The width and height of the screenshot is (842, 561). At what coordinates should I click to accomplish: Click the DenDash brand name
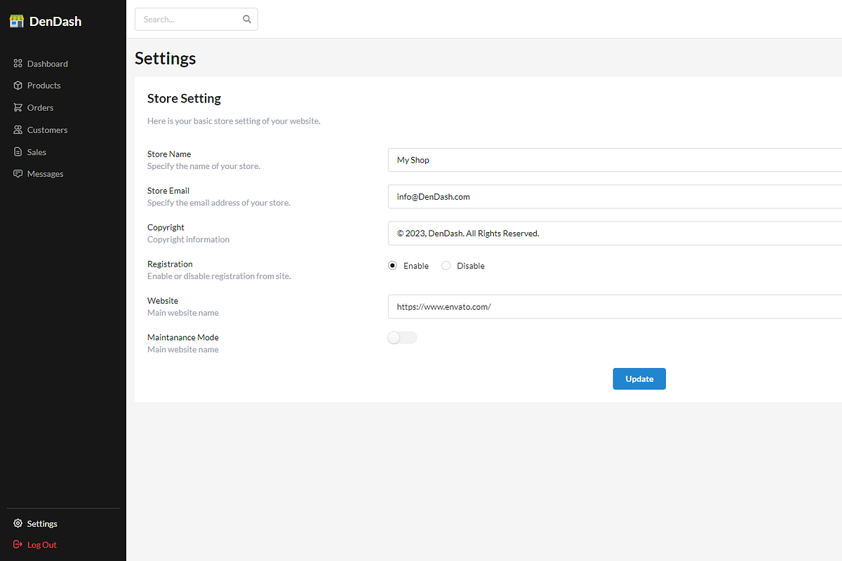tap(55, 21)
